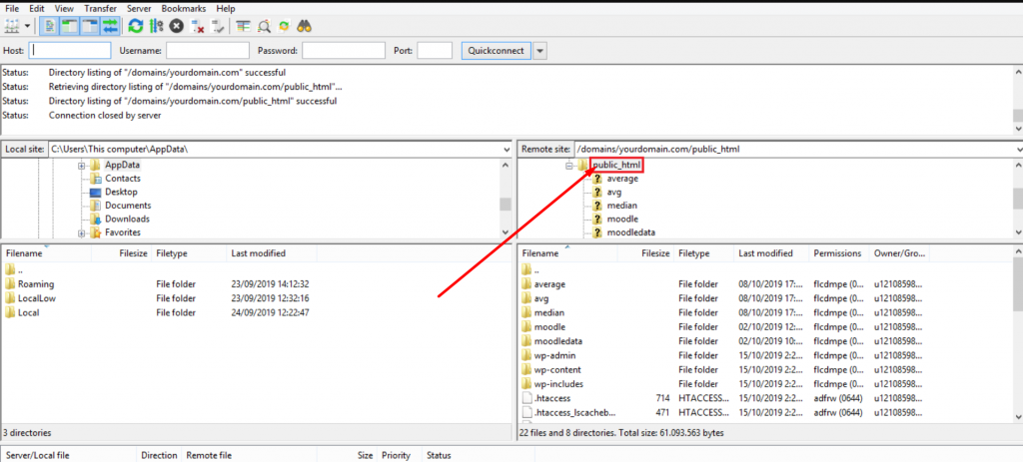The width and height of the screenshot is (1023, 462).
Task: Expand the AppData folder tree node
Action: tap(81, 165)
